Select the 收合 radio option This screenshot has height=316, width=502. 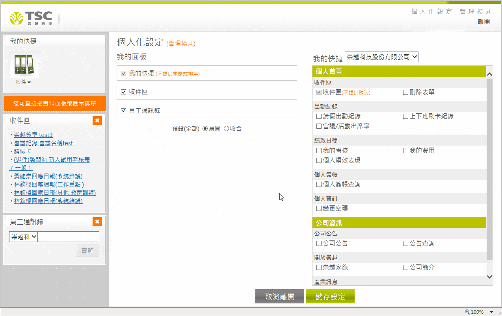[226, 129]
